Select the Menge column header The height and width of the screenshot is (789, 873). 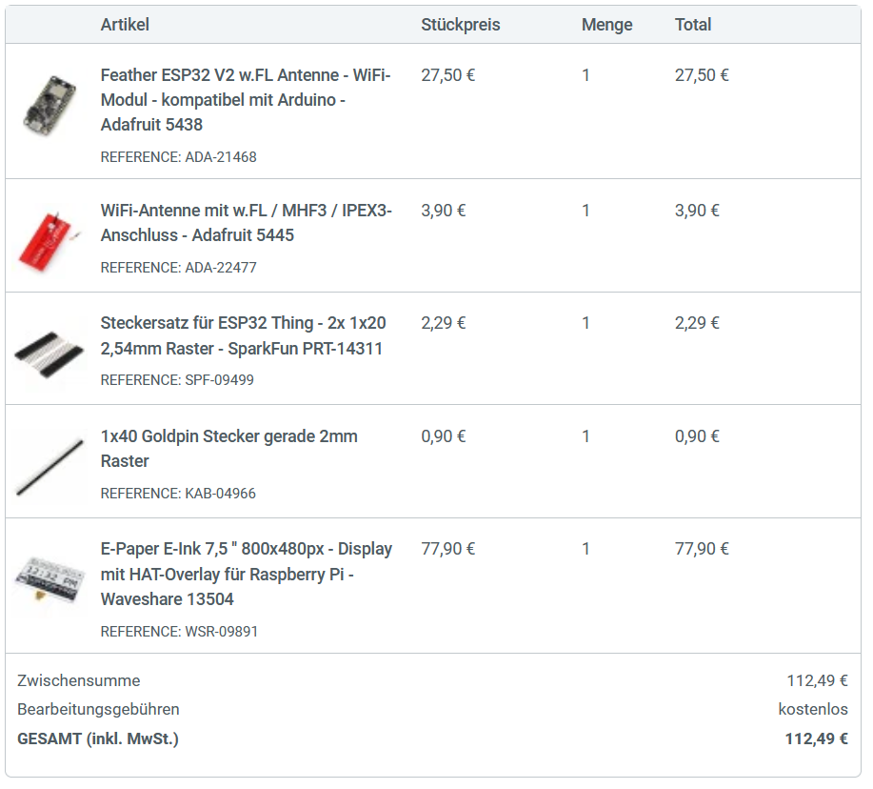click(x=606, y=25)
